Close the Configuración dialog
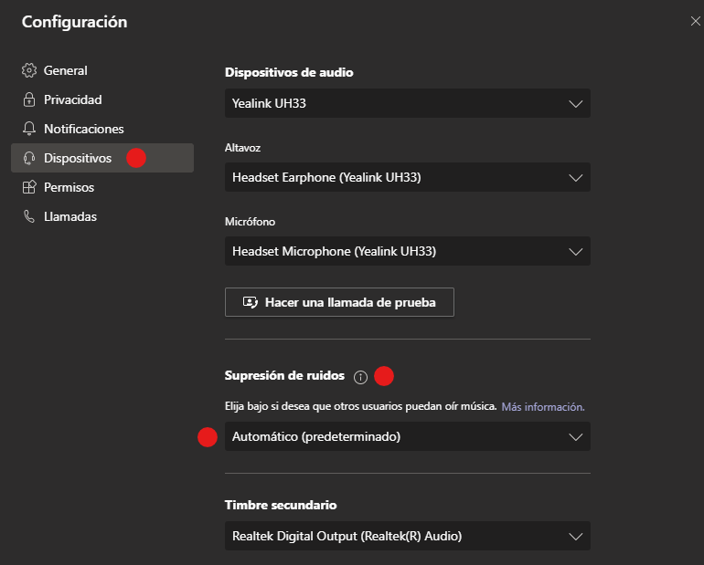 (x=696, y=20)
